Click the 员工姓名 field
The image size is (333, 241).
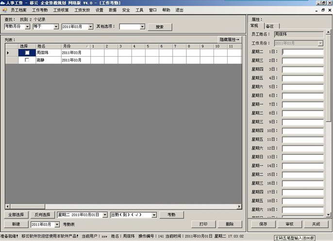(299, 34)
